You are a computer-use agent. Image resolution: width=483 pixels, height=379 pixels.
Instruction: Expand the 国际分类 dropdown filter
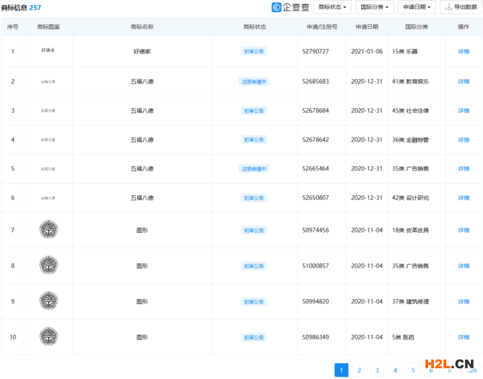pyautogui.click(x=374, y=7)
